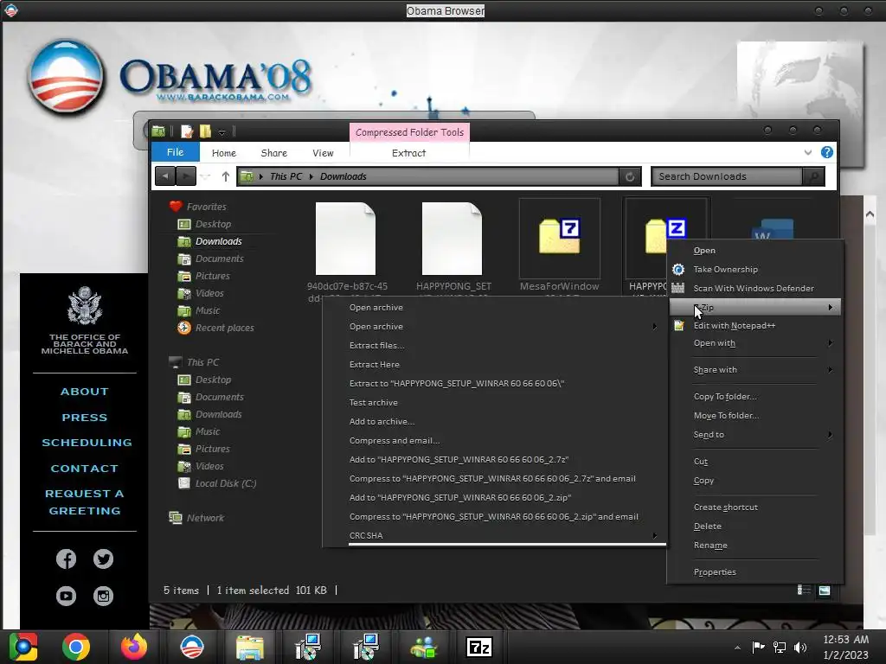Select Downloads under Favorites
886x664 pixels.
tap(209, 241)
